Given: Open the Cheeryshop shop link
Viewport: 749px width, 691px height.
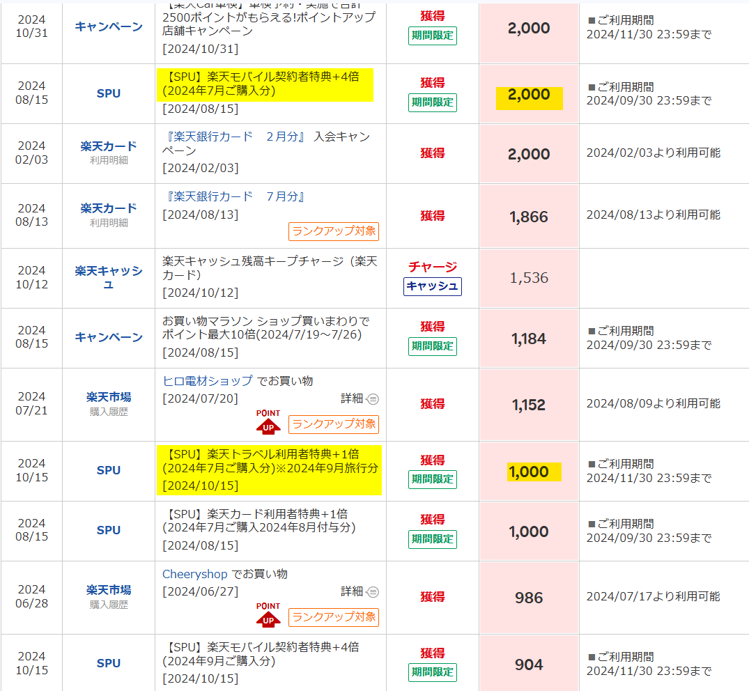Looking at the screenshot, I should click(195, 574).
